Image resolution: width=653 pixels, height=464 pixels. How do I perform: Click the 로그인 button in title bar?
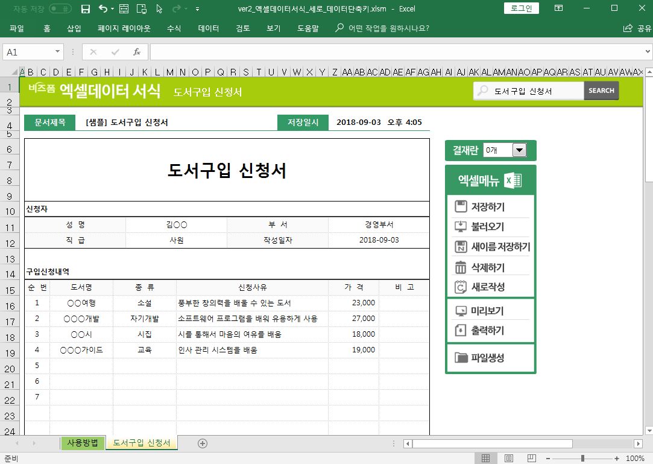coord(521,8)
